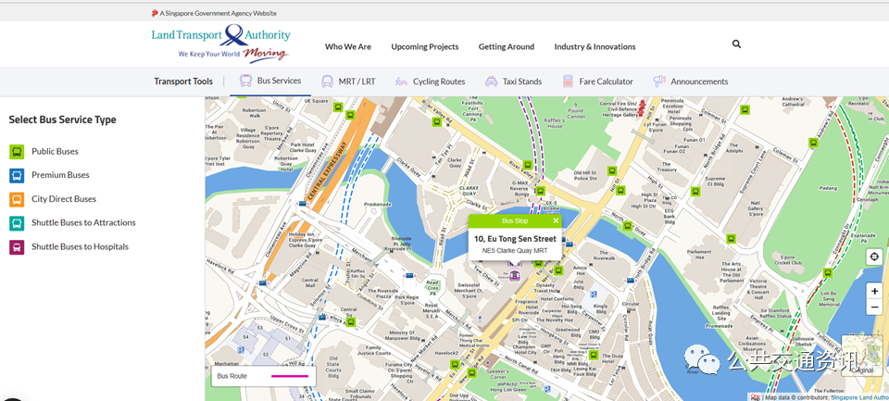Toggle the orange City Direct Buses icon
The width and height of the screenshot is (889, 401).
[17, 199]
